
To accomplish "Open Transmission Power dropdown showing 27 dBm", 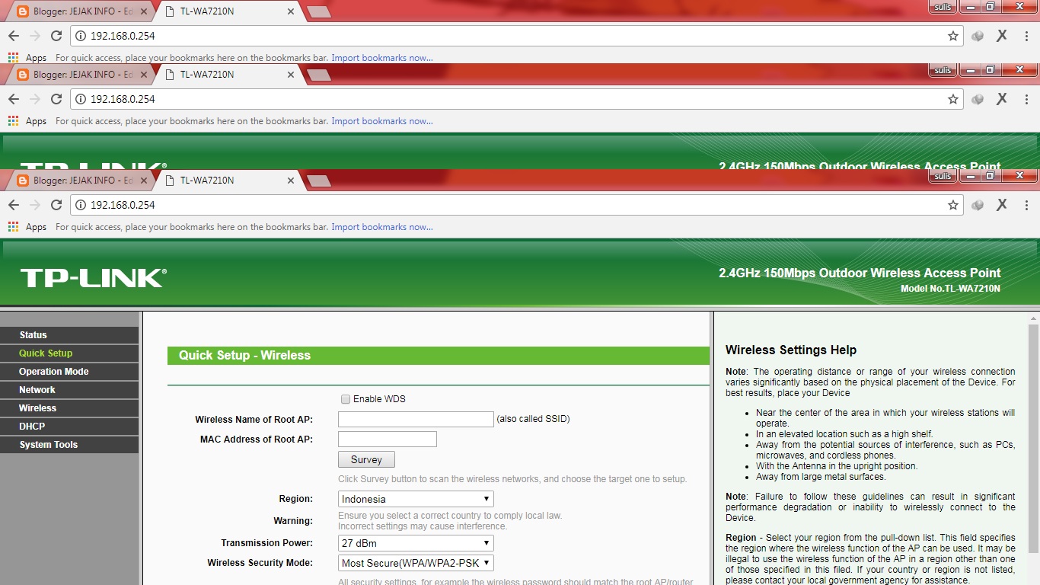I will click(x=416, y=543).
